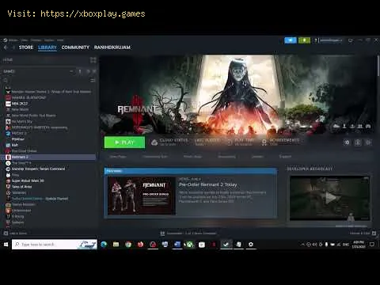Open the View menu in the title bar

pyautogui.click(x=25, y=40)
